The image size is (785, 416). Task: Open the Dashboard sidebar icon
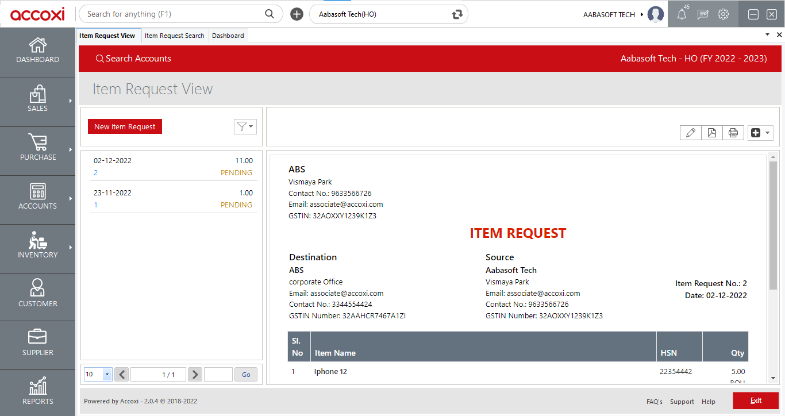pos(37,45)
